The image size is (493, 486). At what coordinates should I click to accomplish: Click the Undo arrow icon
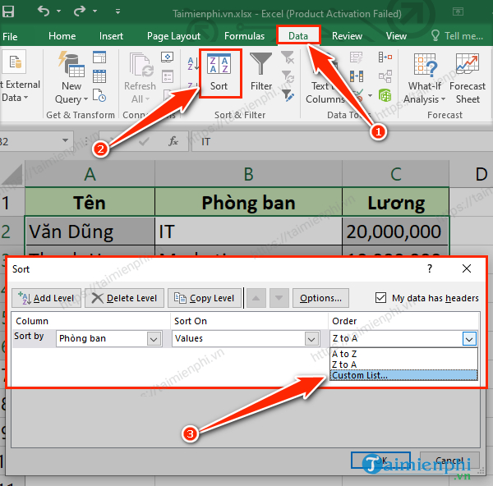pyautogui.click(x=44, y=11)
